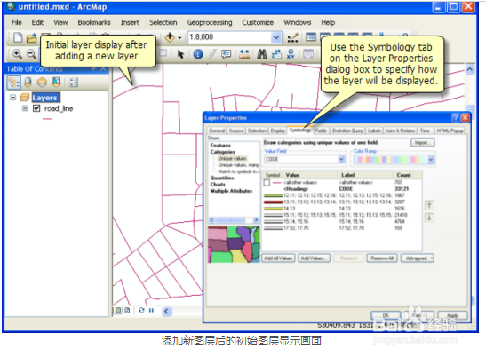Image resolution: width=486 pixels, height=357 pixels.
Task: Click the Add All Values button
Action: 278,258
